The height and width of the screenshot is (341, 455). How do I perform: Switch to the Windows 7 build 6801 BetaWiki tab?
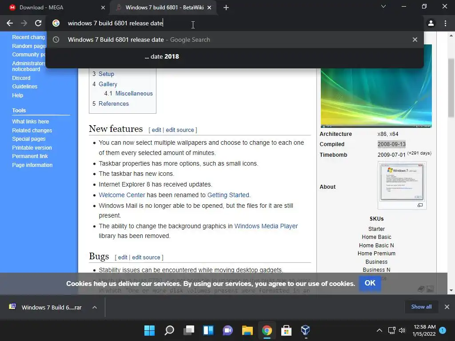[x=163, y=8]
